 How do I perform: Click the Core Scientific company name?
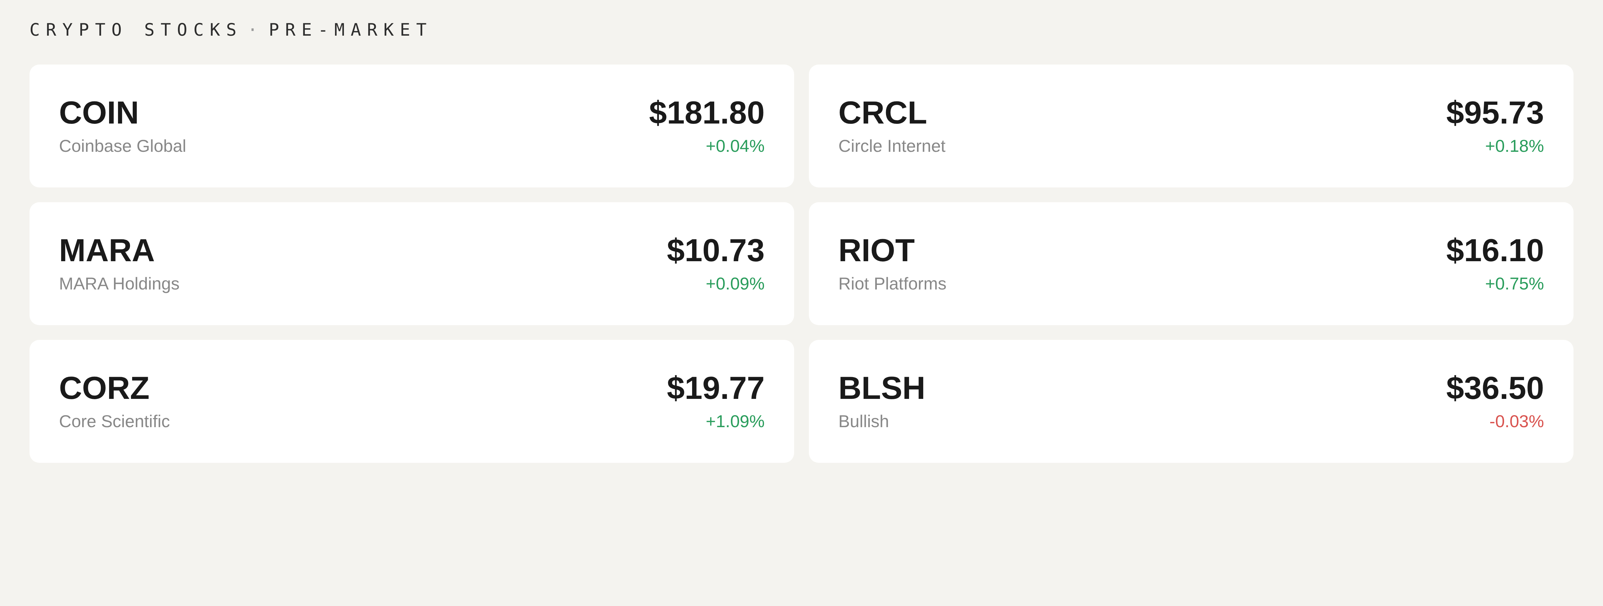114,422
